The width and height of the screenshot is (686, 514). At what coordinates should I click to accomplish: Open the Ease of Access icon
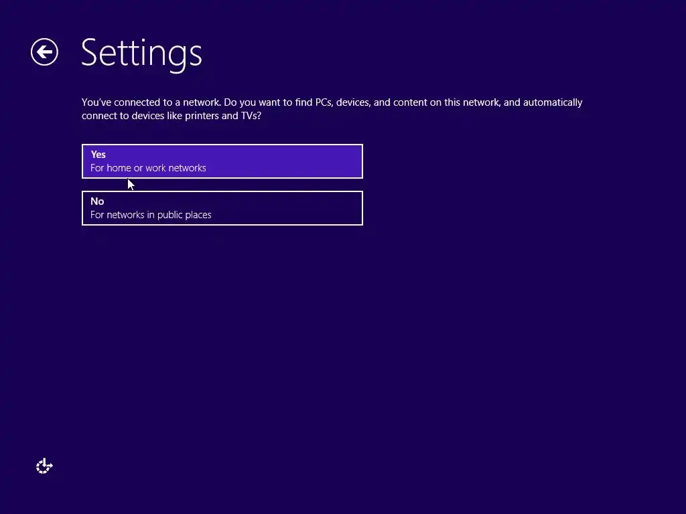click(x=44, y=466)
